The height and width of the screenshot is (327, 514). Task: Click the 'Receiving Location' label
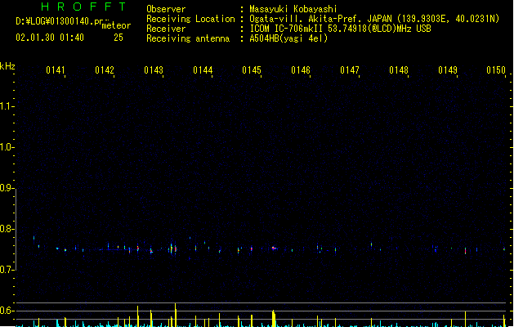coord(190,19)
